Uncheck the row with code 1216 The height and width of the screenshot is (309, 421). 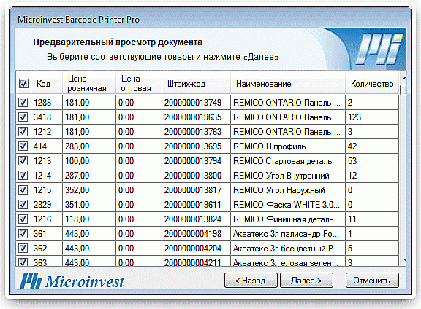coord(23,219)
